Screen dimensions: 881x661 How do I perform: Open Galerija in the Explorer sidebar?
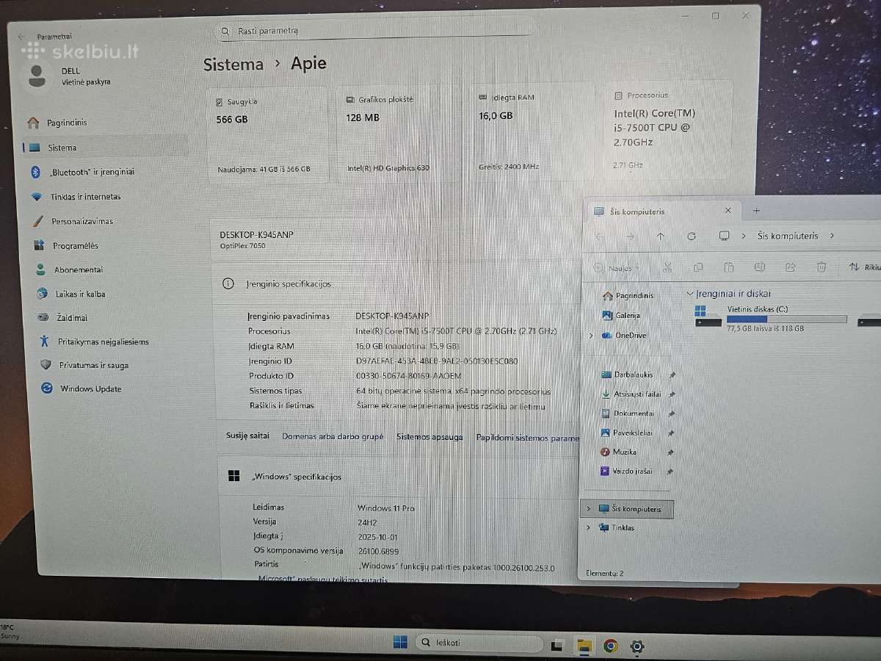[x=620, y=316]
